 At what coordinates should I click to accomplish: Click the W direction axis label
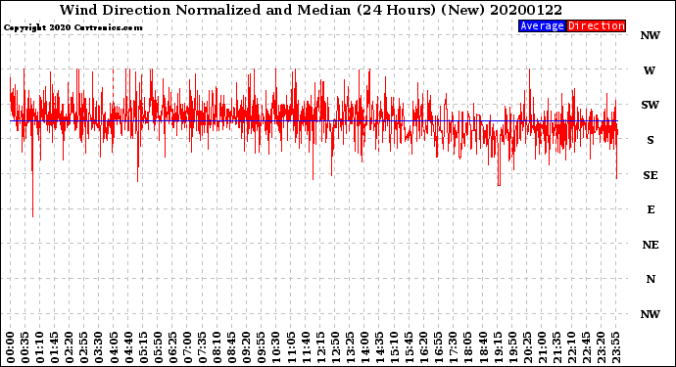pos(650,70)
